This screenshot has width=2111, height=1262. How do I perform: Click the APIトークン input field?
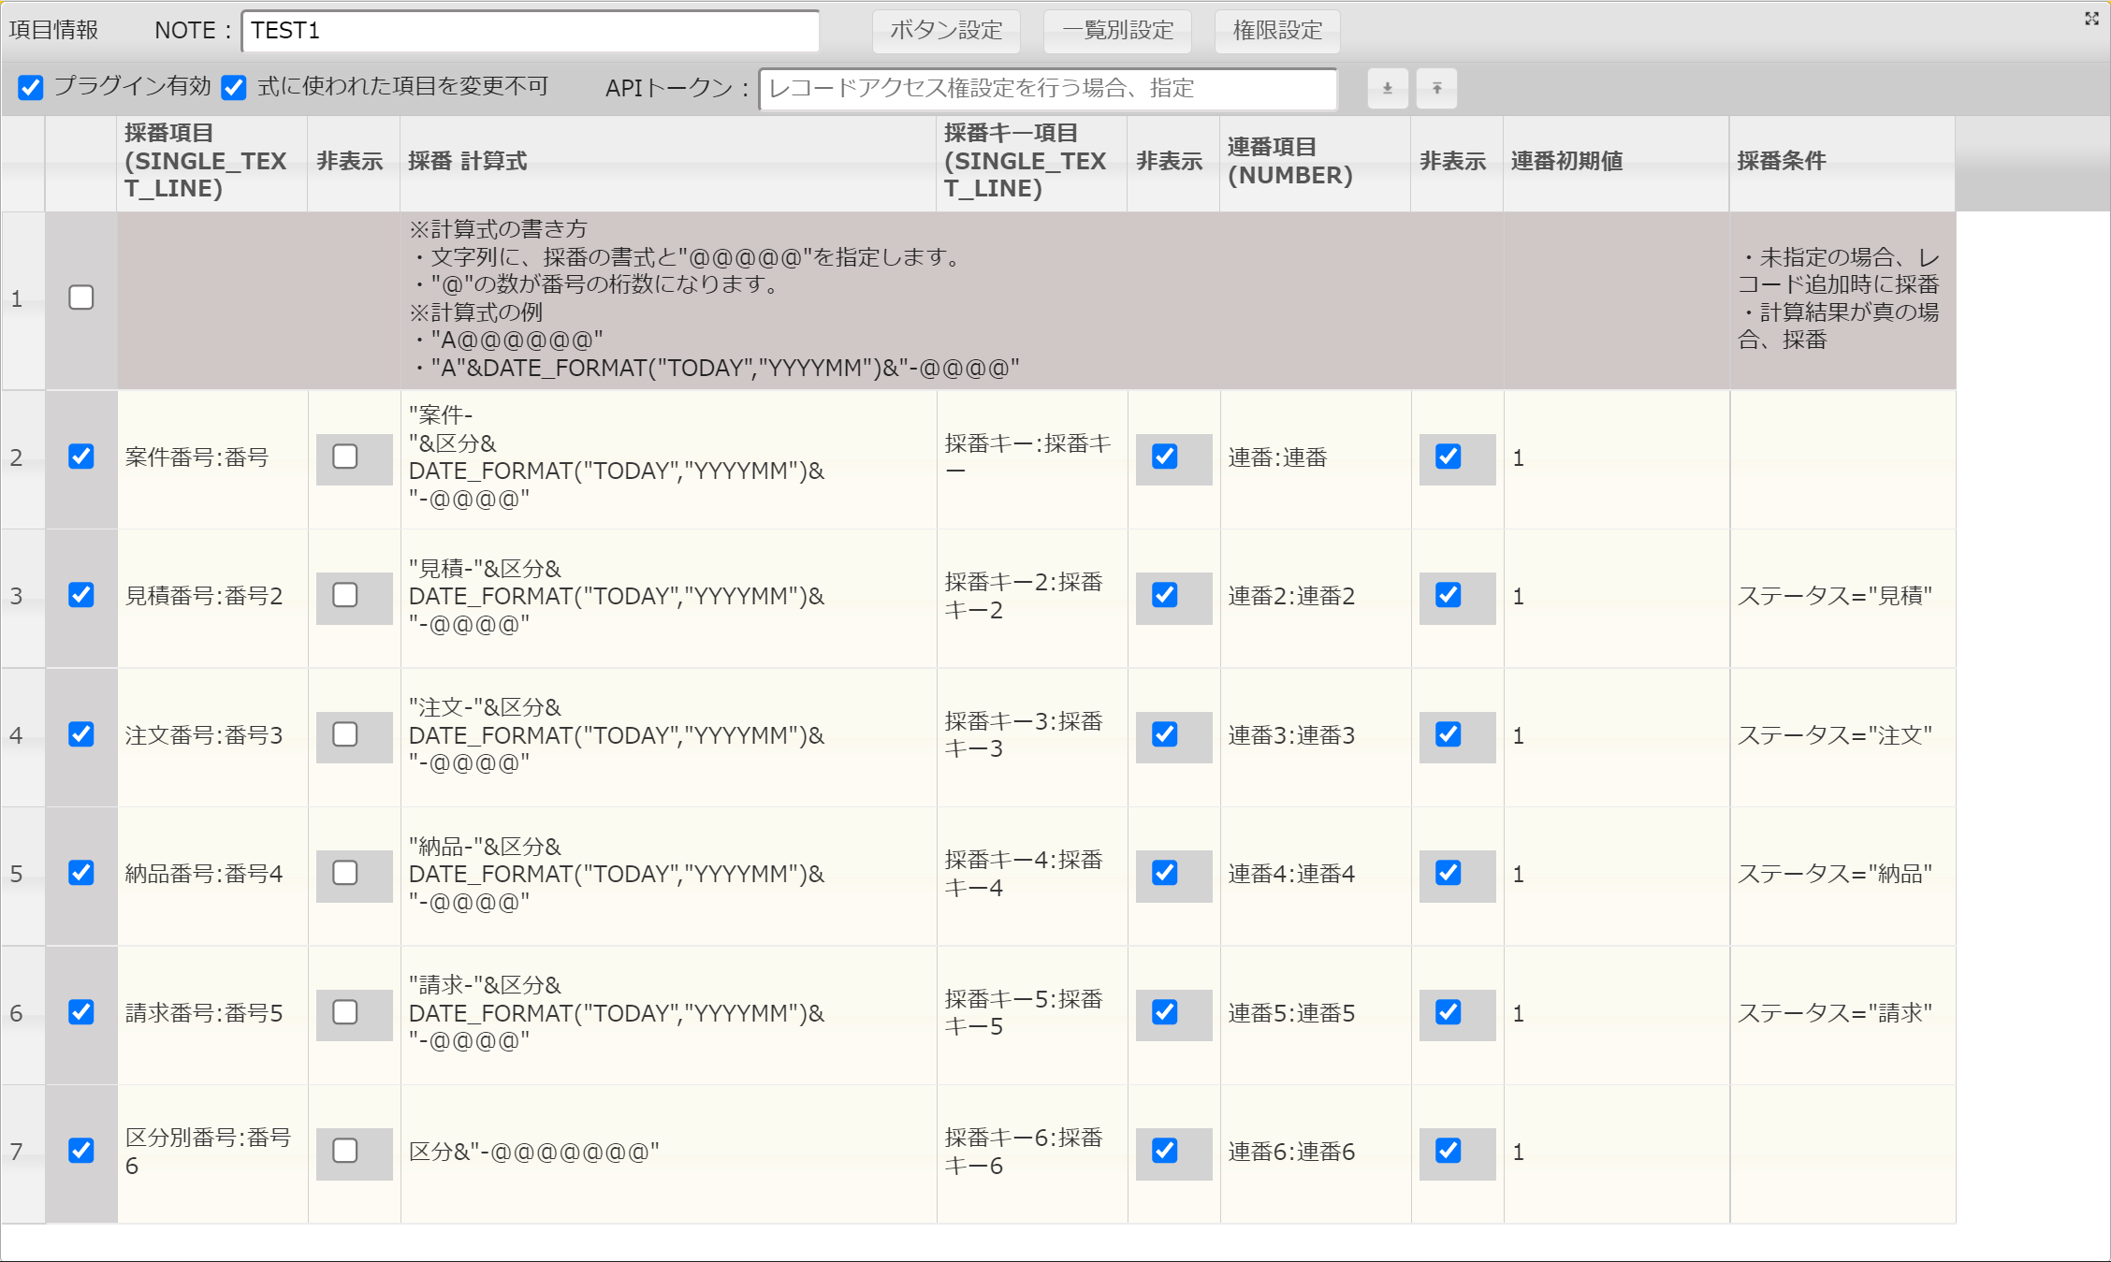pyautogui.click(x=1047, y=89)
